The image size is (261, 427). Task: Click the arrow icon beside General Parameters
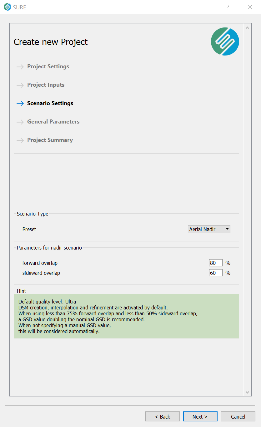click(20, 122)
